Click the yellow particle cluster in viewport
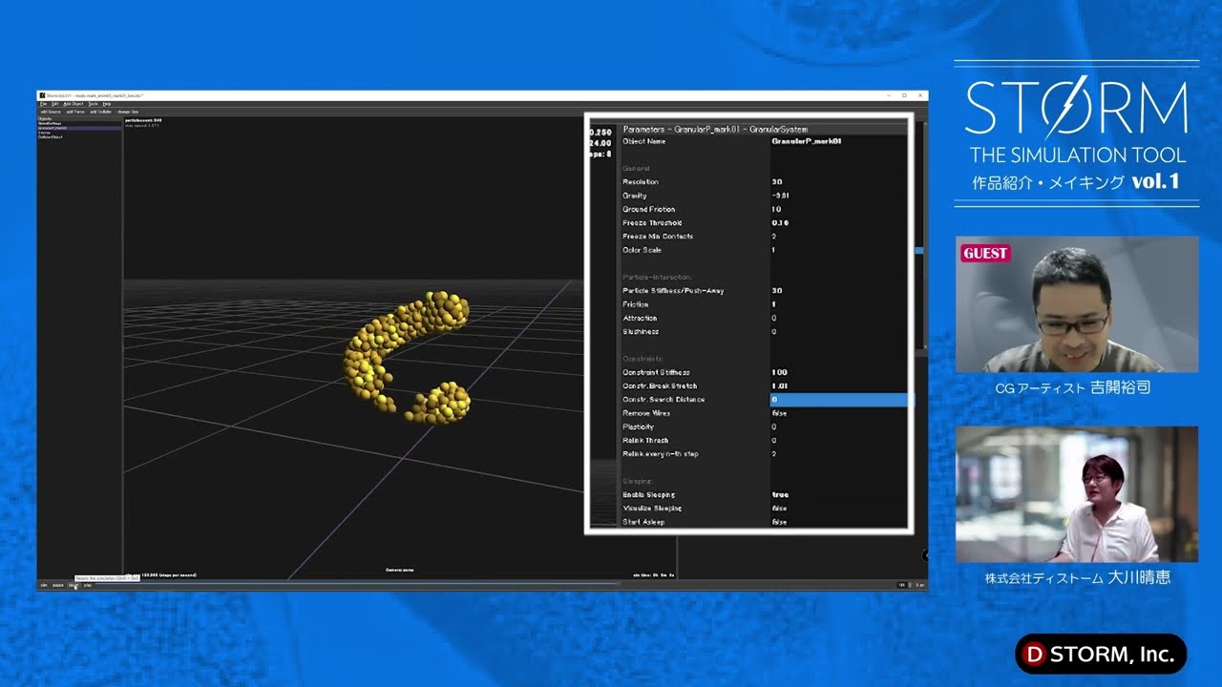 click(407, 356)
